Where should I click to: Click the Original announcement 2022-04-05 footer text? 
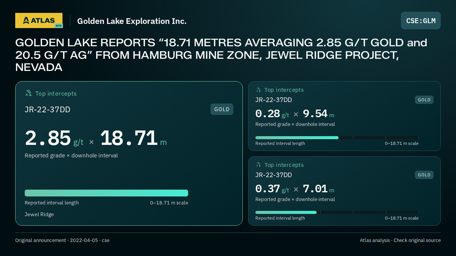(62, 240)
